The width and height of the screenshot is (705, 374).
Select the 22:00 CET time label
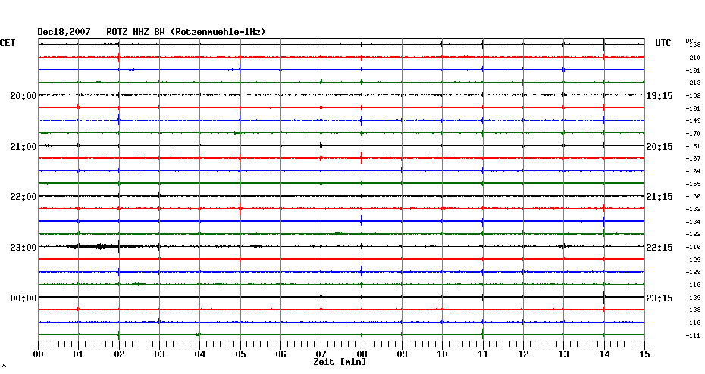click(23, 197)
